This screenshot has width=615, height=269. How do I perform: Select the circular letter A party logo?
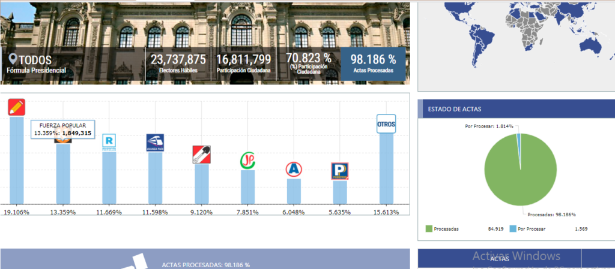[294, 170]
